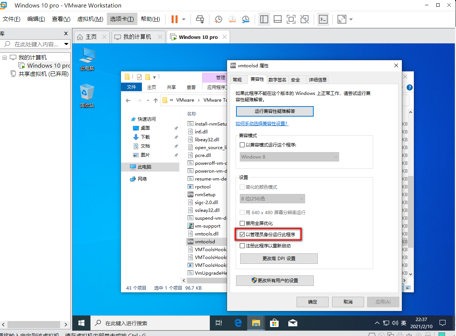Click 更改所有用户的设置 button
The image size is (456, 336).
(274, 280)
